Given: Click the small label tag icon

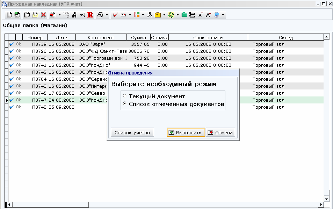Looking at the screenshot, I should [x=123, y=15].
